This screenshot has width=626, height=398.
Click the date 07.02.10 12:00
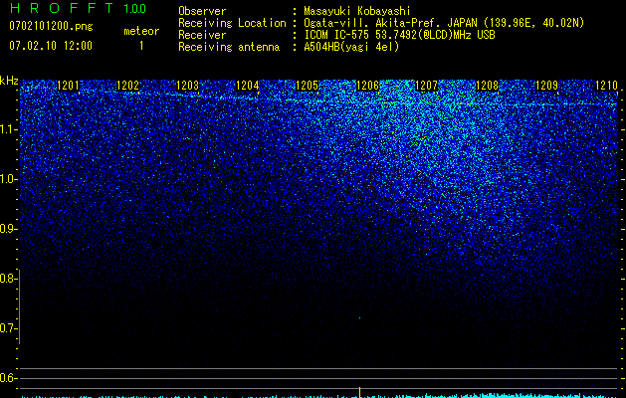(51, 46)
